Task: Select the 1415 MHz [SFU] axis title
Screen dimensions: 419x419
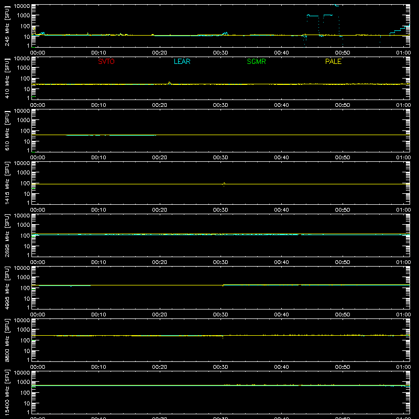Action: [x=7, y=183]
